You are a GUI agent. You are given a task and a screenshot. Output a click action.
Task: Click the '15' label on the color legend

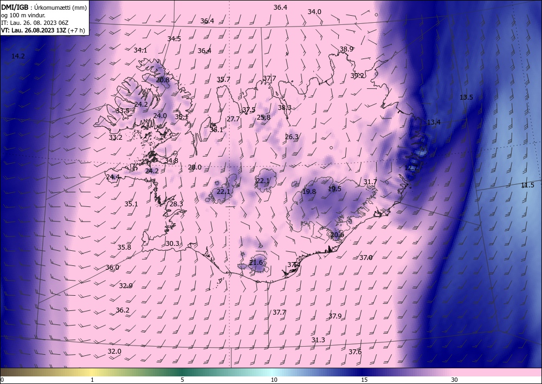pyautogui.click(x=364, y=380)
